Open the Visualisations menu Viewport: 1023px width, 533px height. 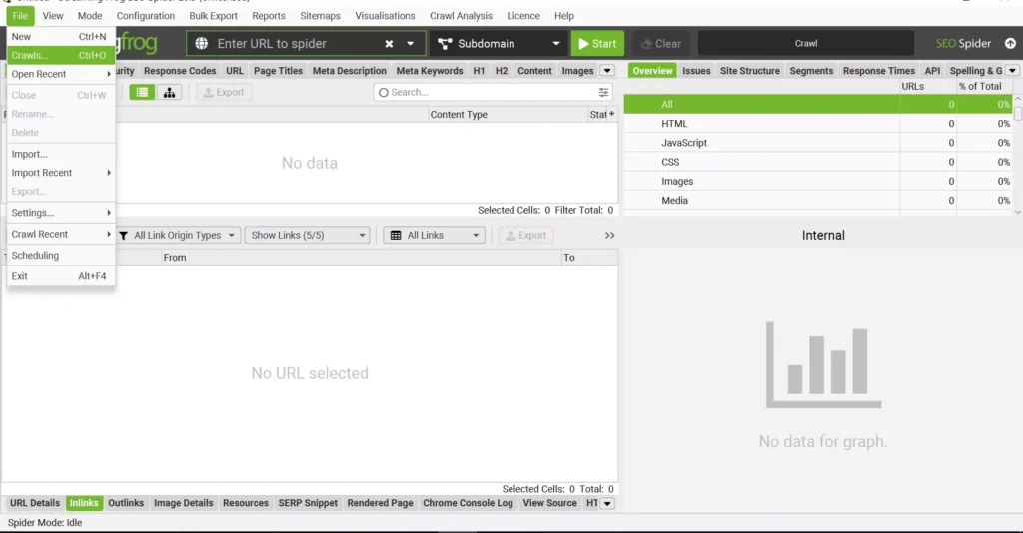(385, 16)
